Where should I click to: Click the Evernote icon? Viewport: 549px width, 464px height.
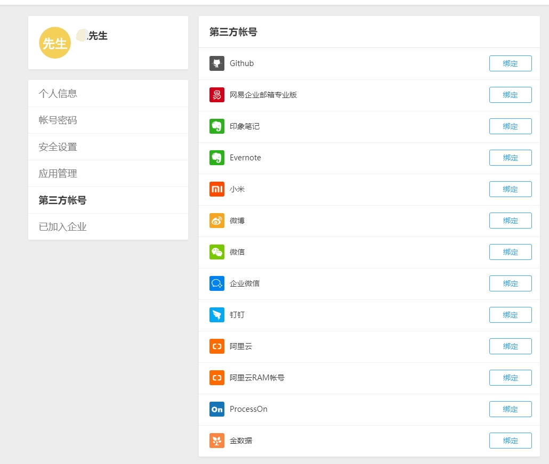(217, 158)
